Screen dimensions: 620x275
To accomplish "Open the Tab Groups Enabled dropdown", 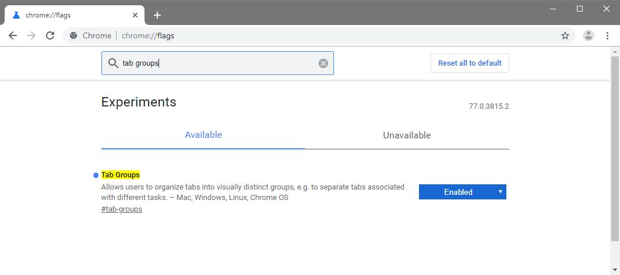I will pyautogui.click(x=462, y=192).
